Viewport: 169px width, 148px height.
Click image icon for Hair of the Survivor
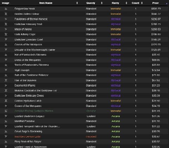point(6,81)
